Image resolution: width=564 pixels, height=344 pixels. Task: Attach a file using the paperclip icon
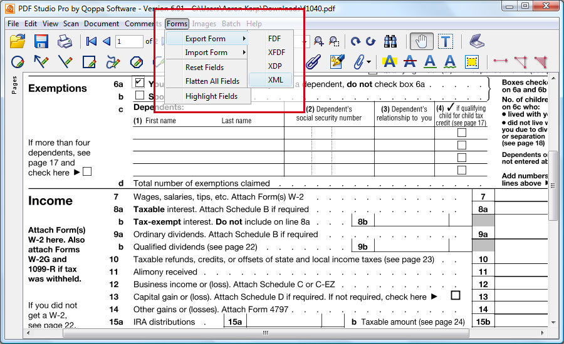[358, 62]
